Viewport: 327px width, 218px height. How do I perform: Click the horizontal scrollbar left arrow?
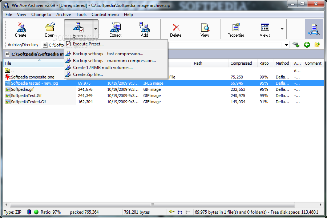tap(6, 205)
